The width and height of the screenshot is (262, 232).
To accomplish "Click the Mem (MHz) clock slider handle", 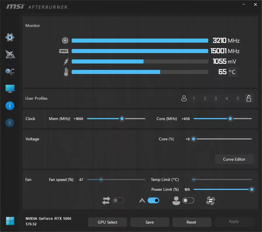I will [122, 119].
